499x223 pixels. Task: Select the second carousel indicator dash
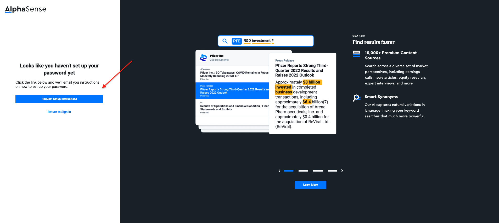tap(303, 171)
